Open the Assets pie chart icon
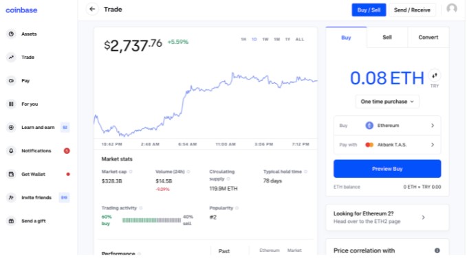Screen dimensions: 467x258 [11, 34]
